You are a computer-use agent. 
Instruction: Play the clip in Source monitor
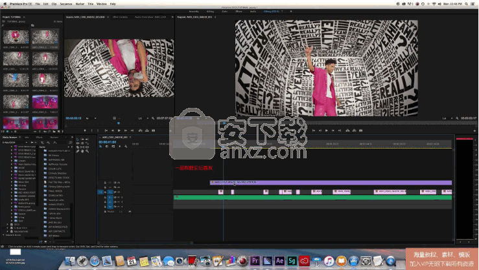(119, 130)
